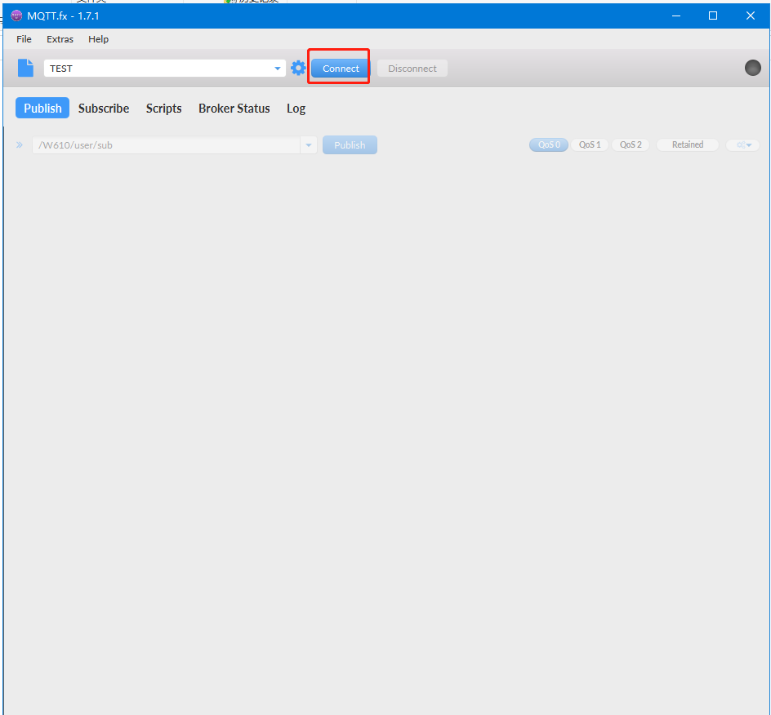This screenshot has width=771, height=715.
Task: Open the publish options dropdown at far right
Action: point(743,145)
